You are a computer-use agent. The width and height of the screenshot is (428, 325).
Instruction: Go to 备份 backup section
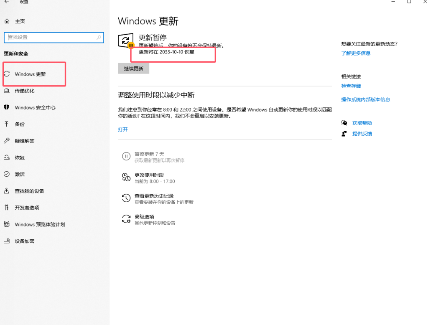tap(20, 124)
